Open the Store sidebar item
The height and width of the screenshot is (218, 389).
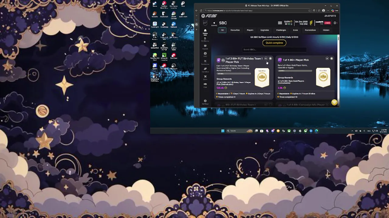point(205,78)
